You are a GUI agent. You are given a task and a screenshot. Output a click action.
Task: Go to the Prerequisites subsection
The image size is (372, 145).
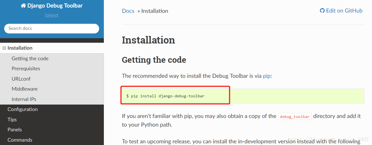click(x=26, y=69)
